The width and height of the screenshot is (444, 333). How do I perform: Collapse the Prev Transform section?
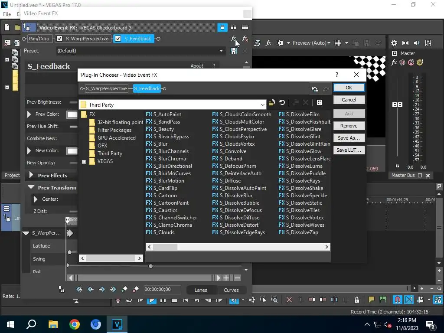[x=31, y=187]
